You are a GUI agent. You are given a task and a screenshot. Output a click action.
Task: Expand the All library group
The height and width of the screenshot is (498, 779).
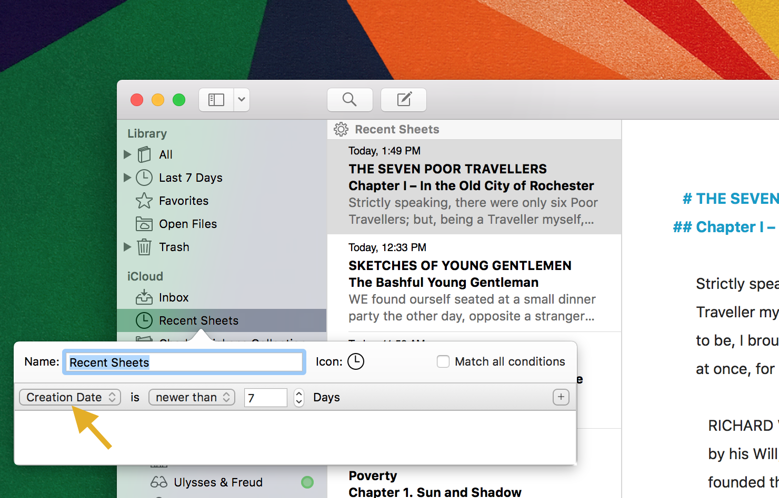pyautogui.click(x=127, y=154)
